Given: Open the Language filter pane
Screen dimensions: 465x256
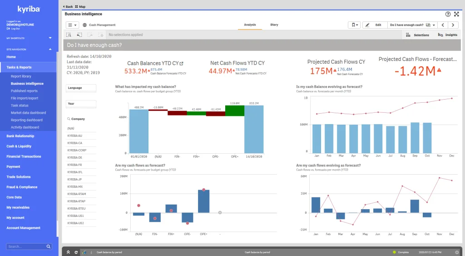Looking at the screenshot, I should [81, 88].
